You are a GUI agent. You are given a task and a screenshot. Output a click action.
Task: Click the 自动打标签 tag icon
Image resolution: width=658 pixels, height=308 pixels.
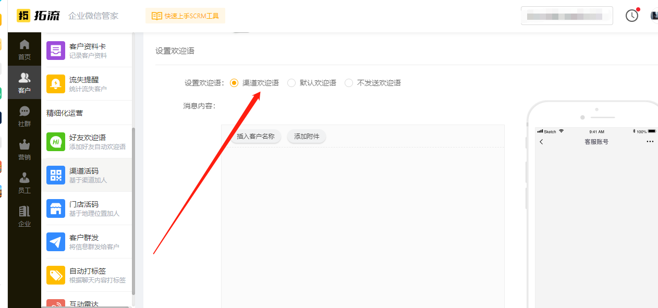coord(56,275)
